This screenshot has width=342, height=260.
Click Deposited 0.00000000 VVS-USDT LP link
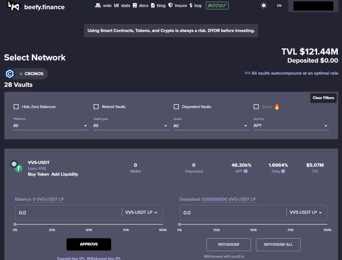(229, 199)
